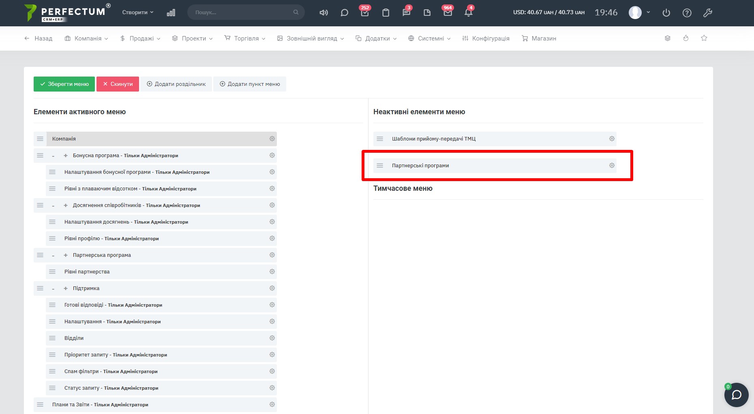
Task: Open the notifications bell icon
Action: (468, 13)
